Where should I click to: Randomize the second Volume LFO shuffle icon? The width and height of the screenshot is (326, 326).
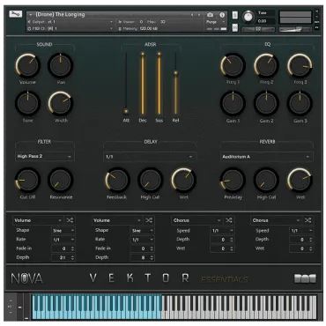click(x=149, y=220)
